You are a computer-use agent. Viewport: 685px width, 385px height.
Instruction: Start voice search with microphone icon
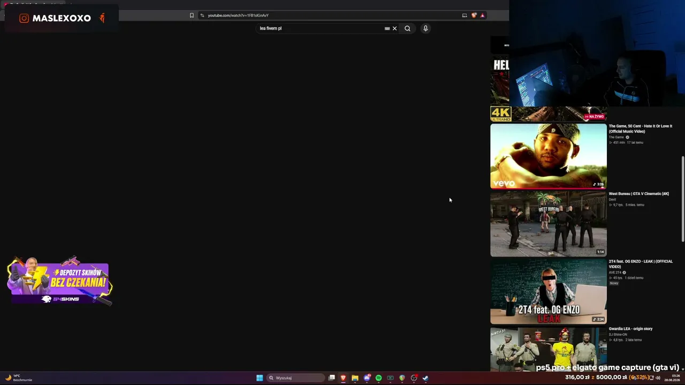pyautogui.click(x=425, y=28)
